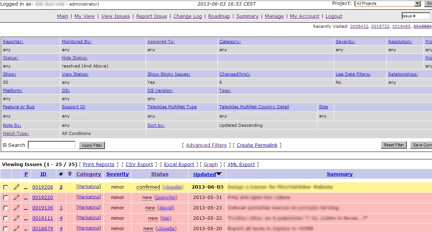This screenshot has height=232, width=432.
Task: Click the pencil icon beside issue 0016674
Action: tap(16, 228)
